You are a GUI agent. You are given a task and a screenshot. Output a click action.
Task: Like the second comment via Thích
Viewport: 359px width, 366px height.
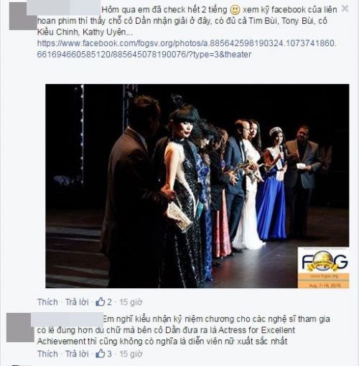(47, 354)
